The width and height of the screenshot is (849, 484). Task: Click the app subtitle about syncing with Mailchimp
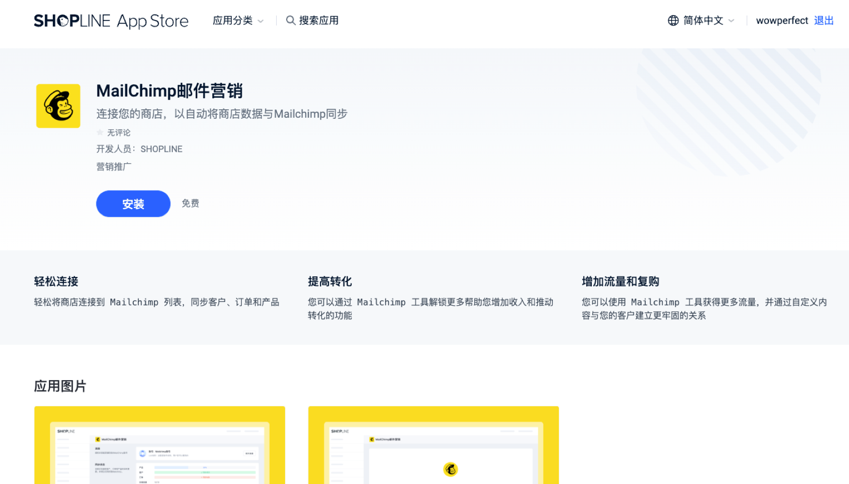[222, 114]
